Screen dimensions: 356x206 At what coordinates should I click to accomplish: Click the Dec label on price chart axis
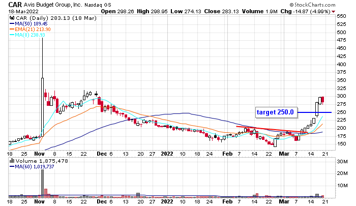[102, 154]
